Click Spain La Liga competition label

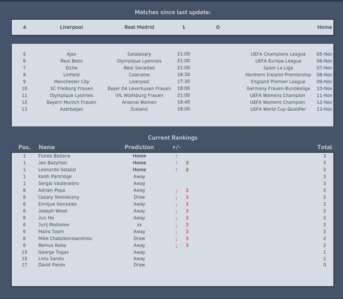tap(278, 68)
